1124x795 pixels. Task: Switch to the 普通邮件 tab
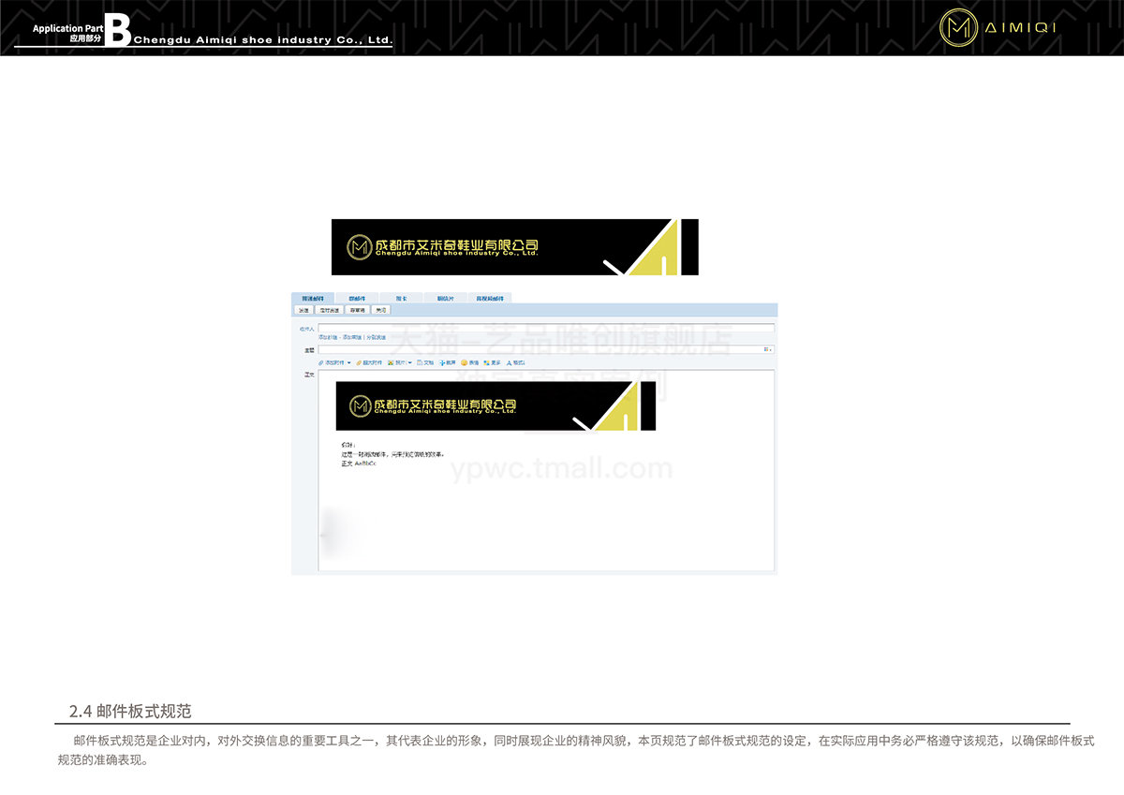313,298
